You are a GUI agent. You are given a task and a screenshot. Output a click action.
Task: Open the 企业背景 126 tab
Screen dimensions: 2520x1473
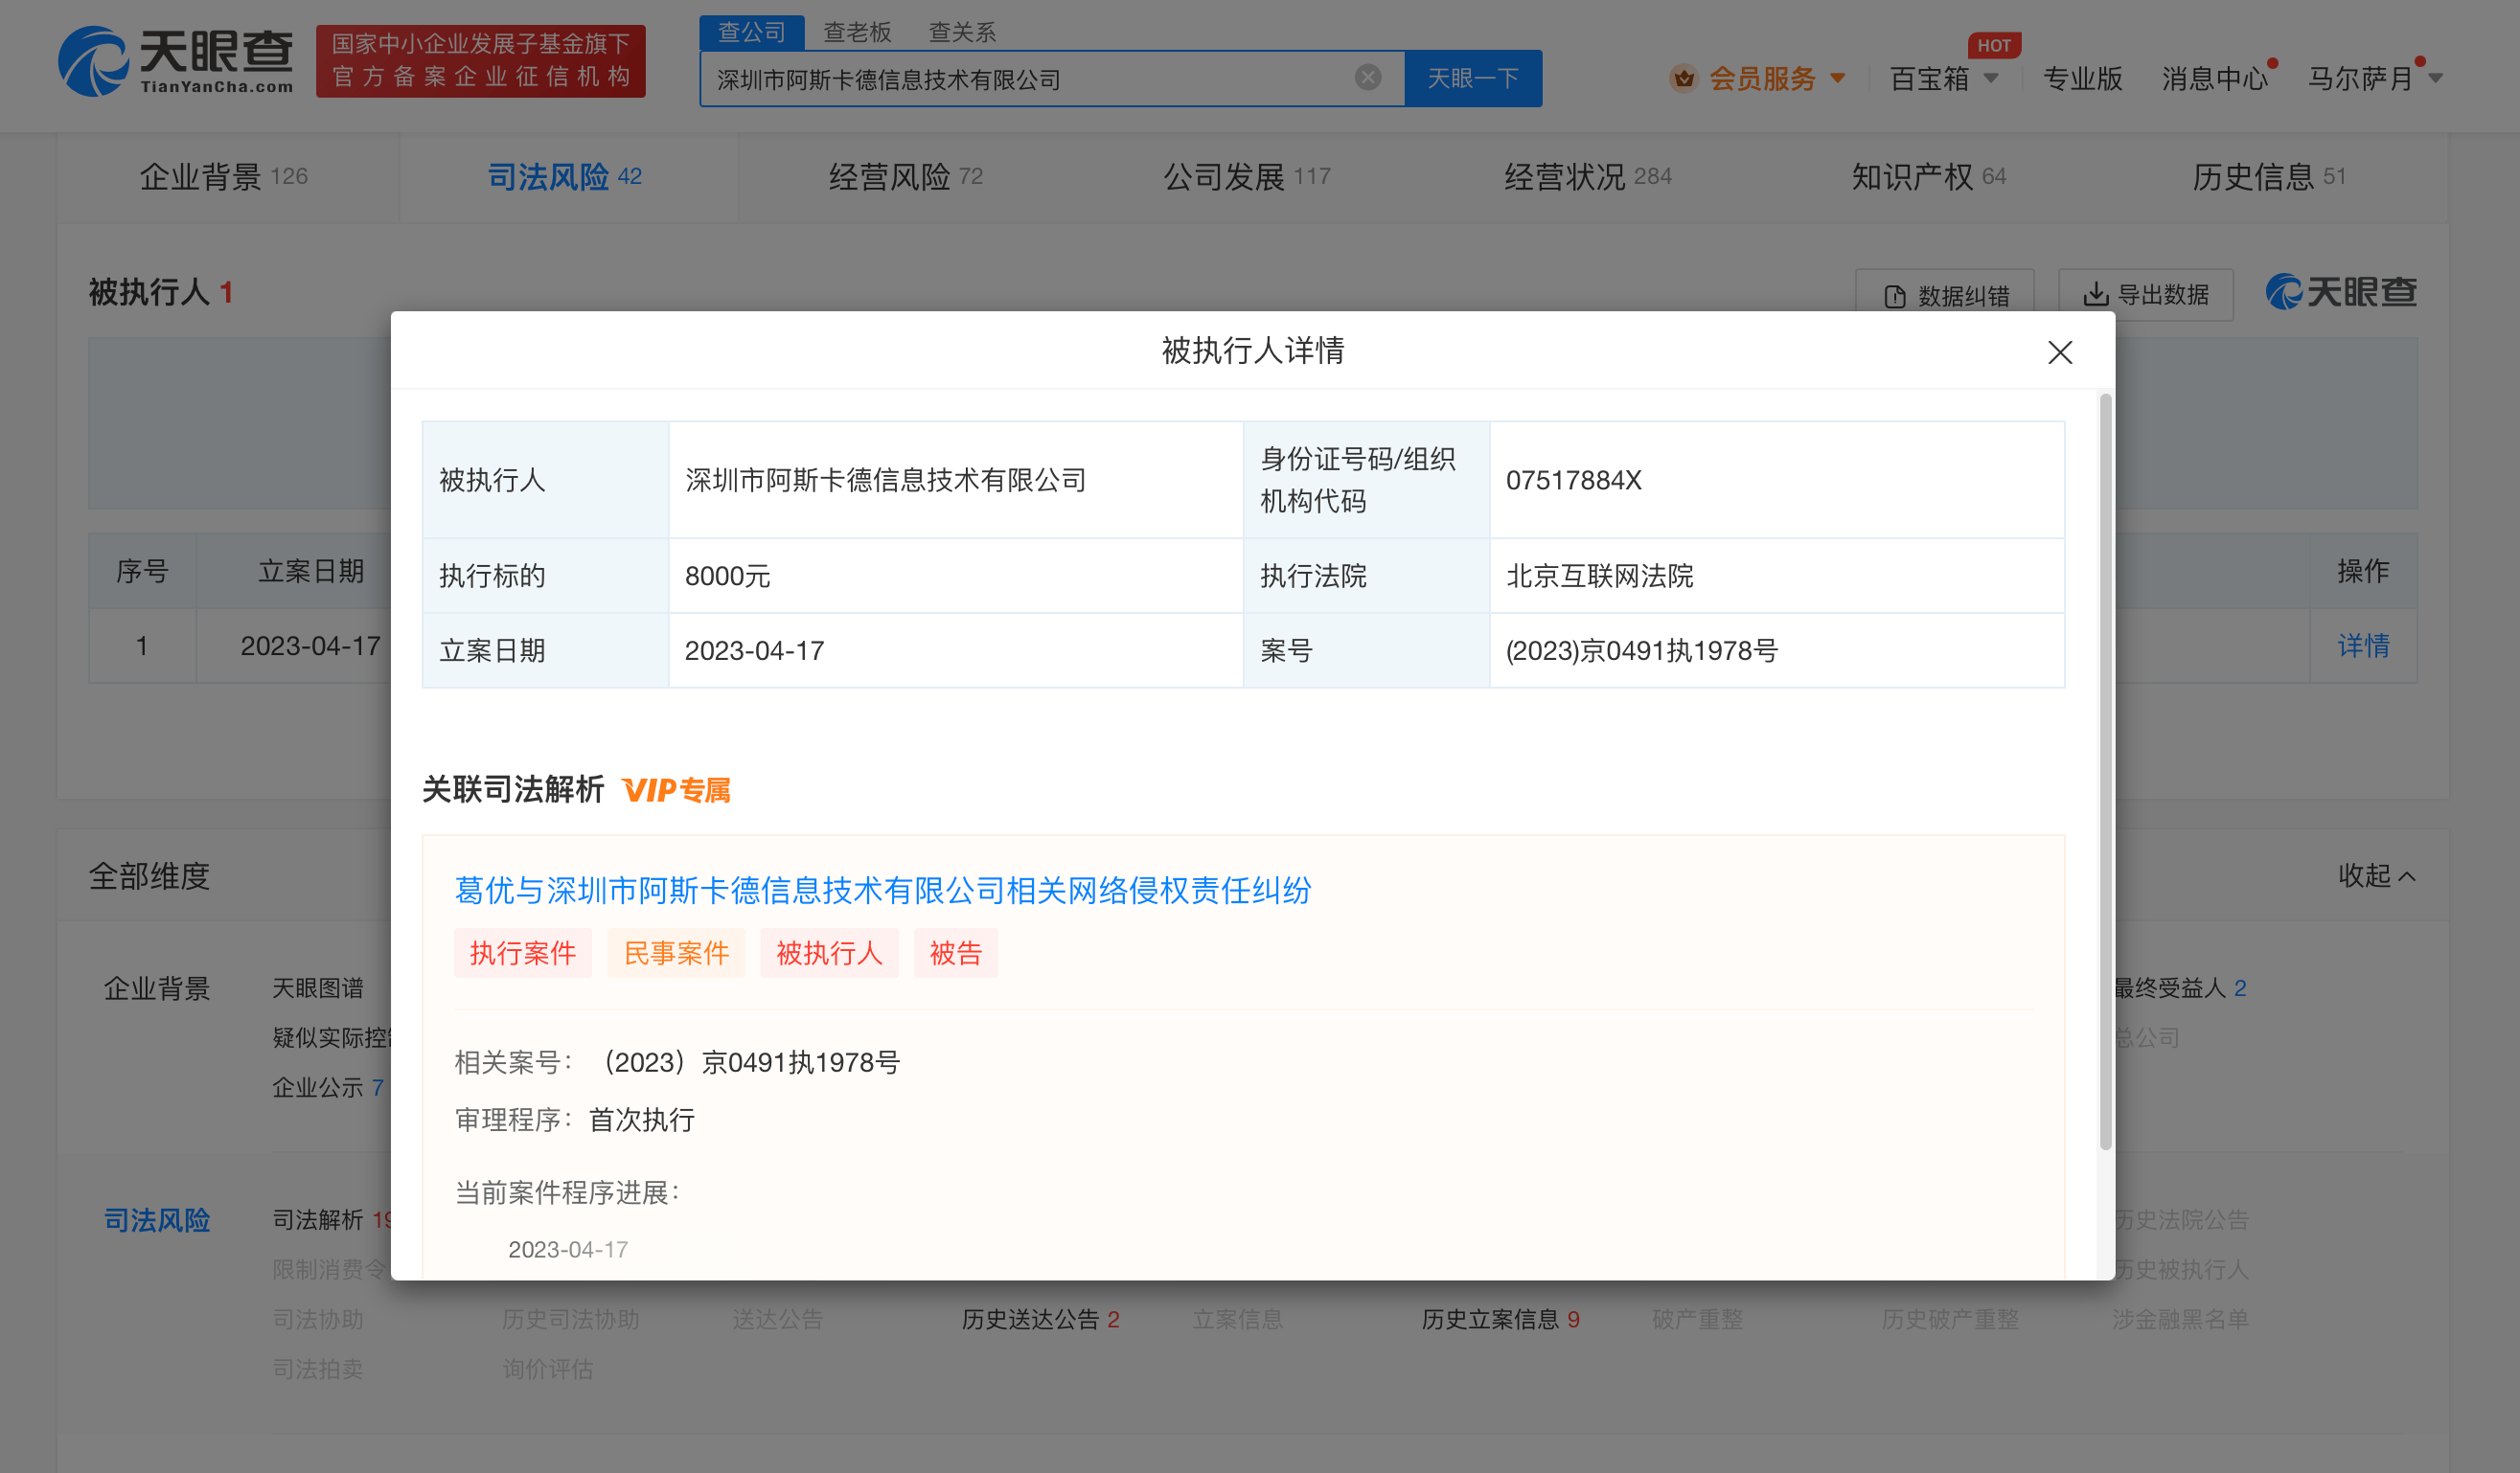(224, 177)
